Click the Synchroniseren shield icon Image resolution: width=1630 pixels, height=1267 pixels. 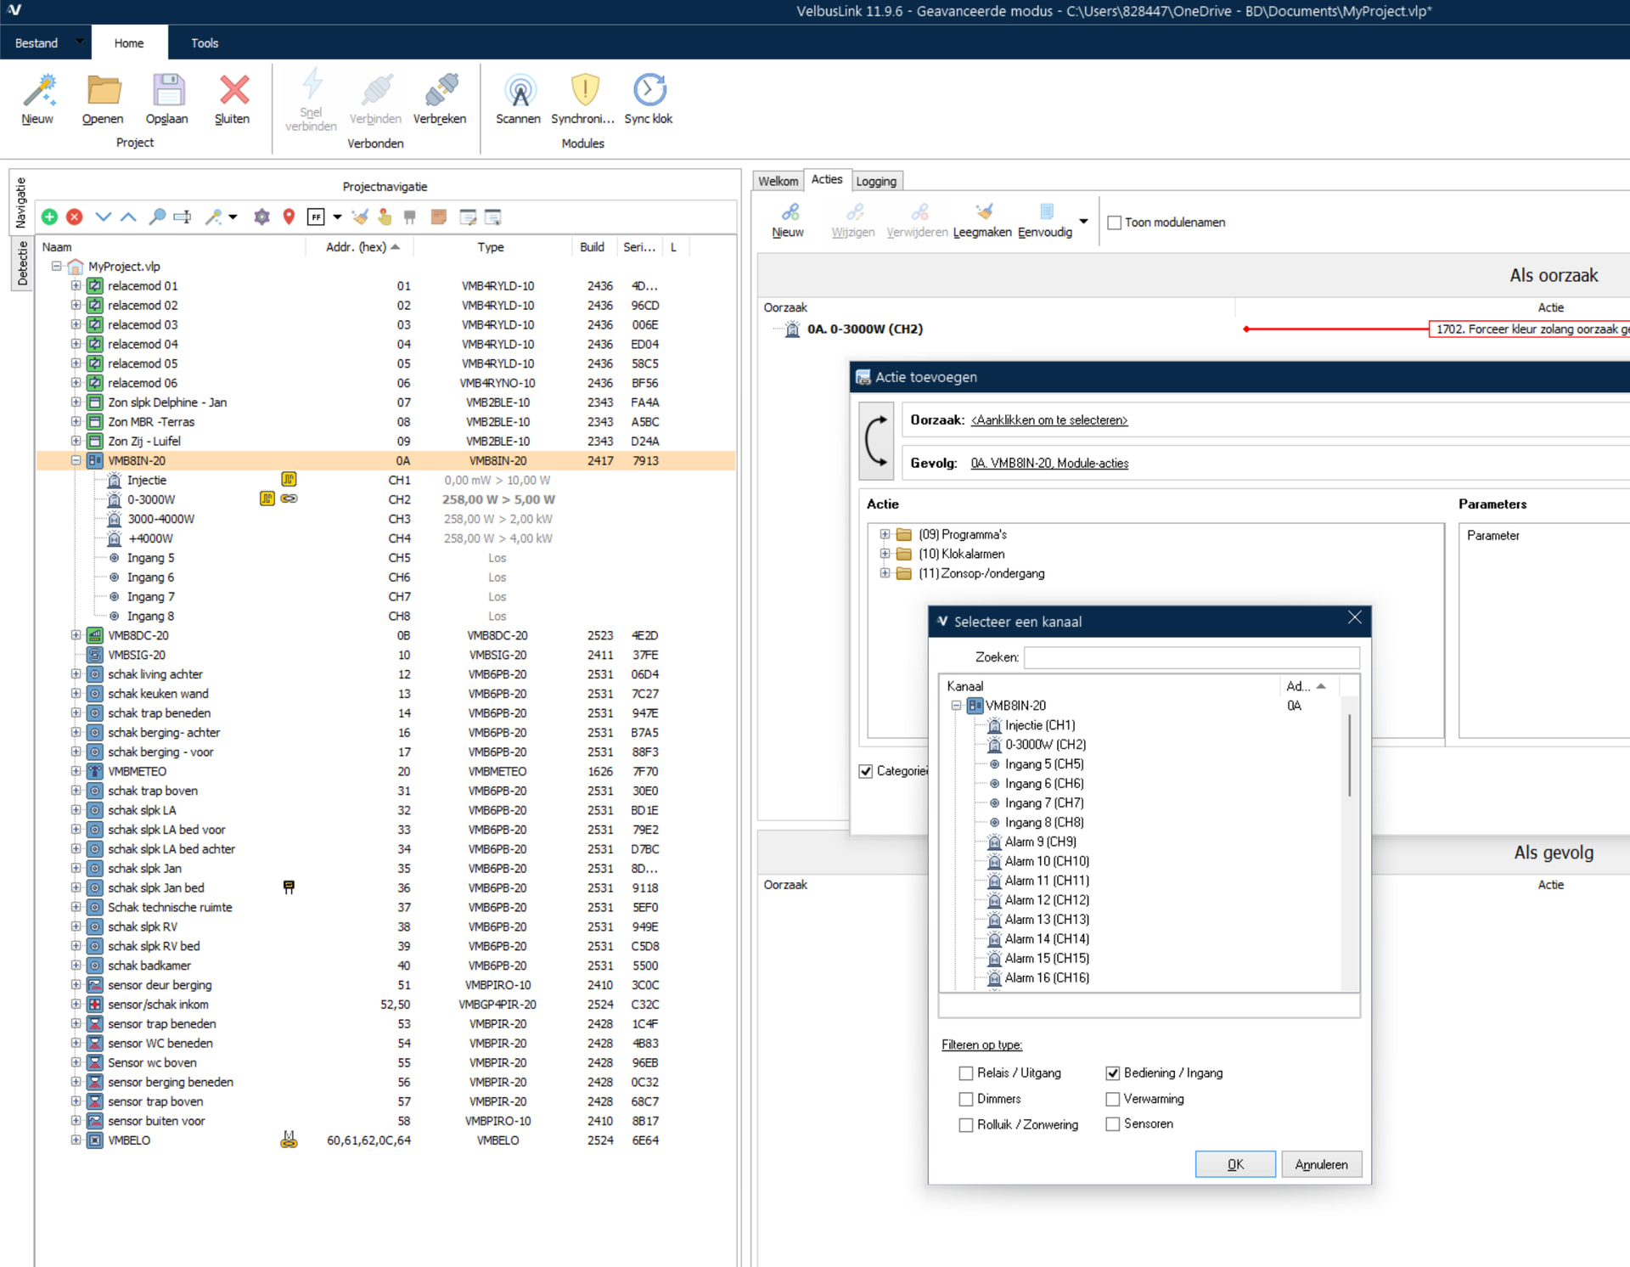pos(584,90)
